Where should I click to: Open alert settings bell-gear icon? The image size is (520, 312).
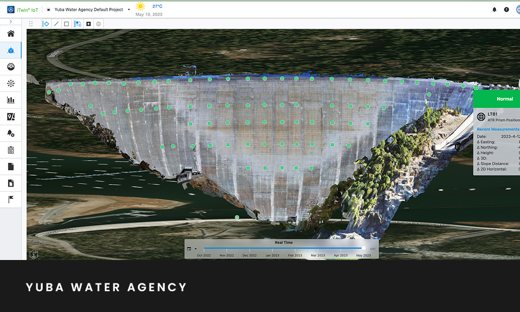[10, 133]
